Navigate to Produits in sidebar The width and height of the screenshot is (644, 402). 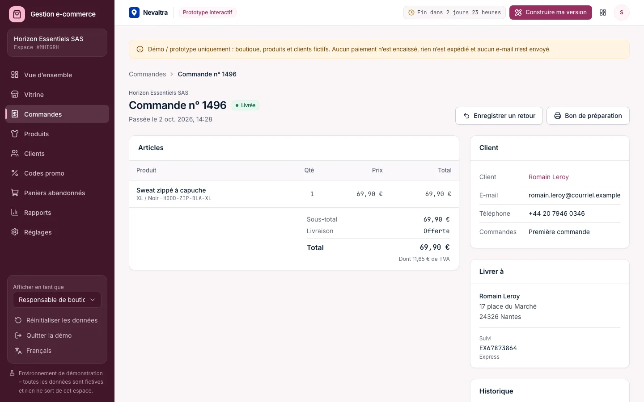pos(57,134)
